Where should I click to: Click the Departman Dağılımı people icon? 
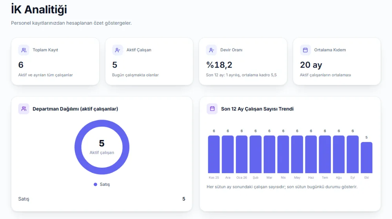point(24,109)
